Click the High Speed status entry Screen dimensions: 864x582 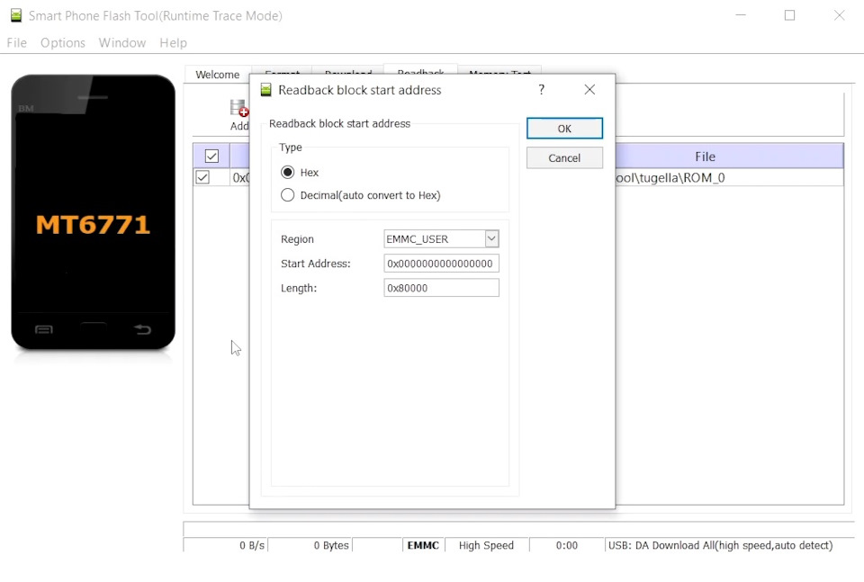[486, 545]
